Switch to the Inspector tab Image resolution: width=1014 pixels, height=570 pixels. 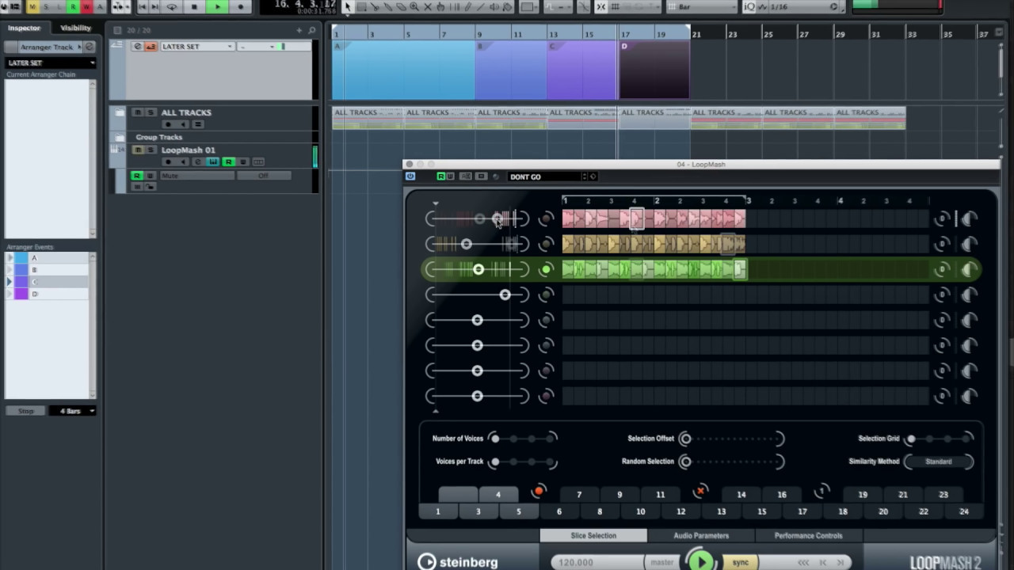(x=24, y=28)
